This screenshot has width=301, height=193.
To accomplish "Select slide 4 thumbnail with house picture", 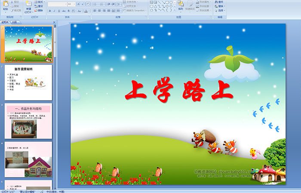I will point(28,159).
